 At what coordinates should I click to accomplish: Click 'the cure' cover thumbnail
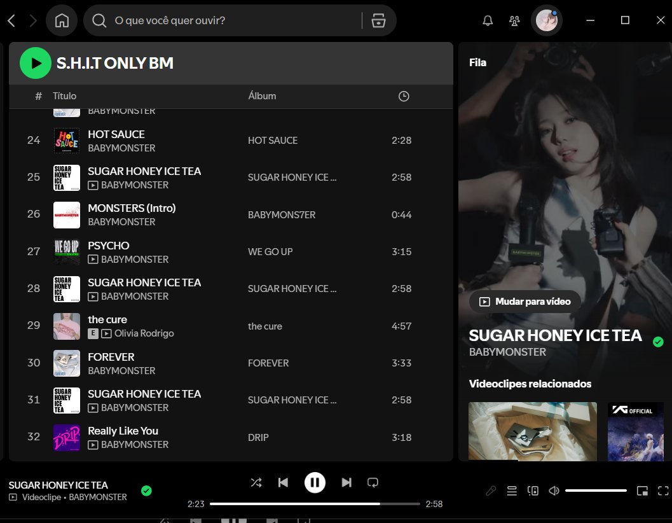pyautogui.click(x=66, y=326)
